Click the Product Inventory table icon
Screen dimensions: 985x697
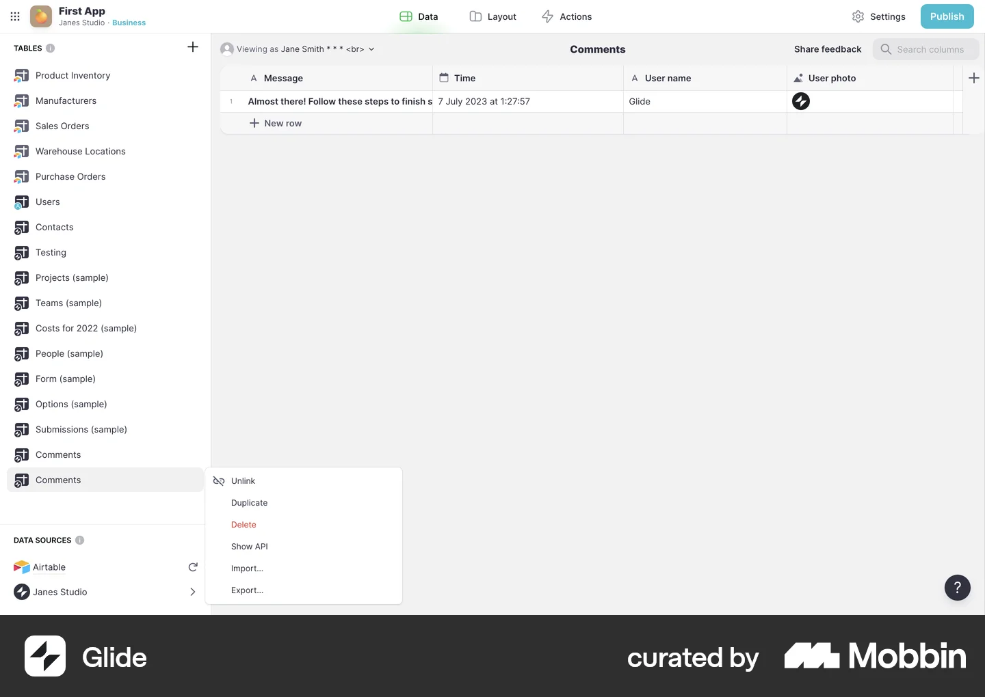coord(22,76)
